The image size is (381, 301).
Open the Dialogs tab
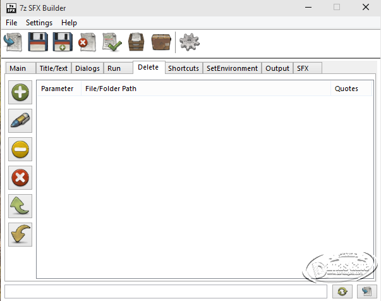click(87, 68)
